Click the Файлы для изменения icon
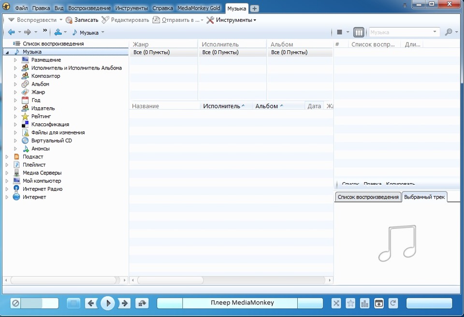 [x=26, y=132]
